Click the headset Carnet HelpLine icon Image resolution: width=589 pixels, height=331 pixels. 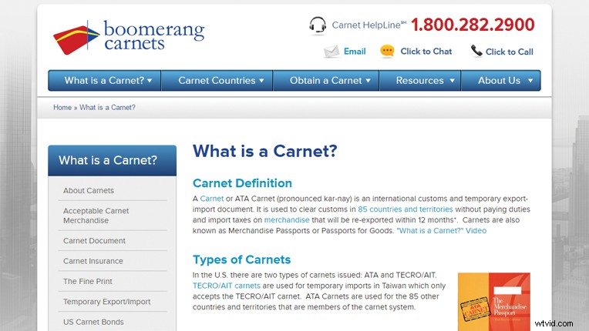pos(318,26)
